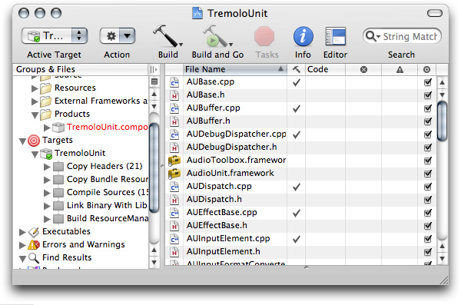This screenshot has height=305, width=461.
Task: Click the errors column header icon
Action: click(x=363, y=69)
